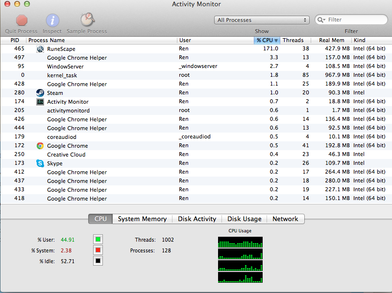Switch to the Network tab
The height and width of the screenshot is (293, 392).
(x=285, y=219)
